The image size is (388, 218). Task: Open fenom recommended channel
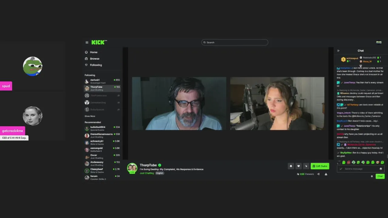tap(102, 177)
